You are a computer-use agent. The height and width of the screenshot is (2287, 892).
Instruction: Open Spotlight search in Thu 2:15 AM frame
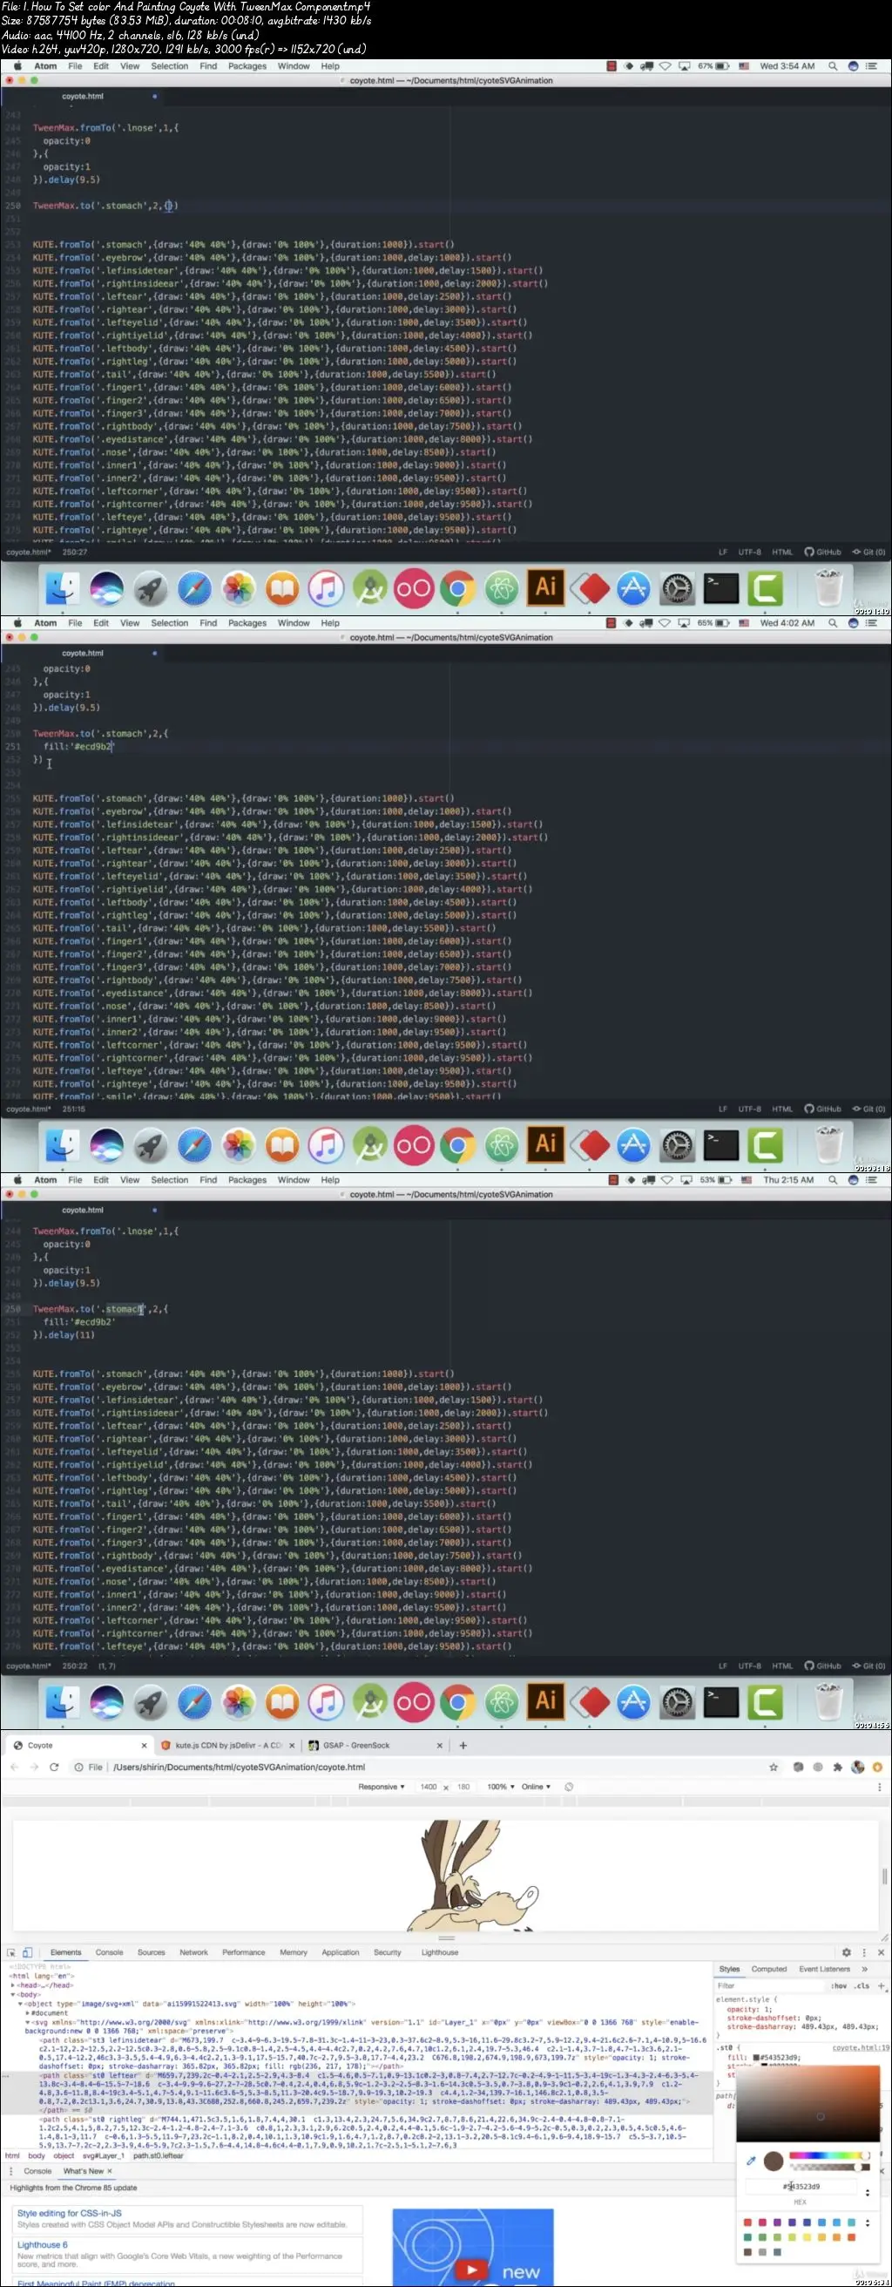point(833,1180)
